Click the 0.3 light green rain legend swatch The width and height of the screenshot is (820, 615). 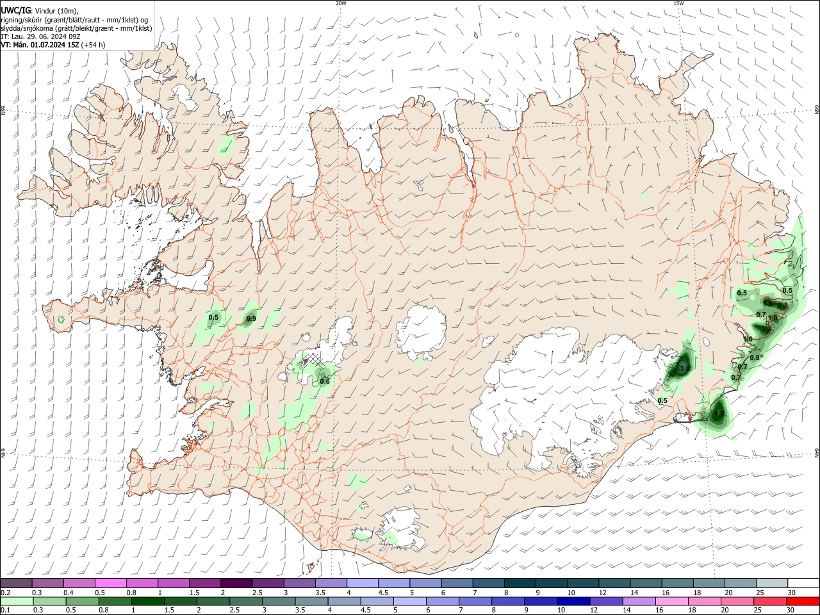(51, 601)
